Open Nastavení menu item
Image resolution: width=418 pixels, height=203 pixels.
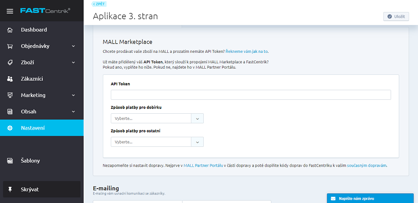tap(42, 128)
